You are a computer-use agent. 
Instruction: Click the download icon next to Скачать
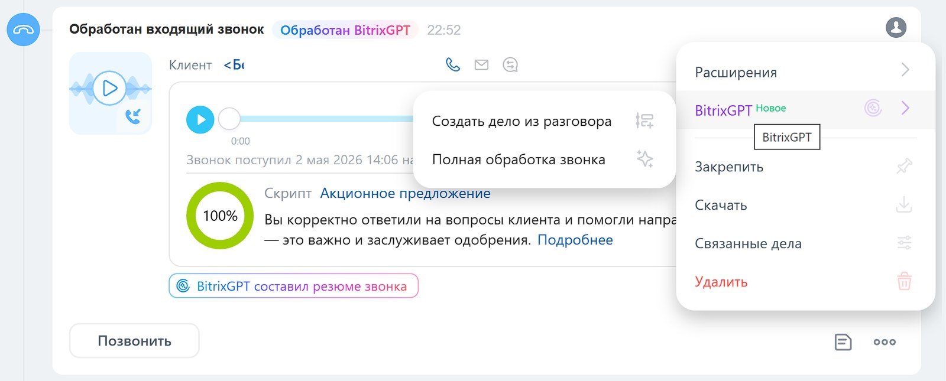904,205
